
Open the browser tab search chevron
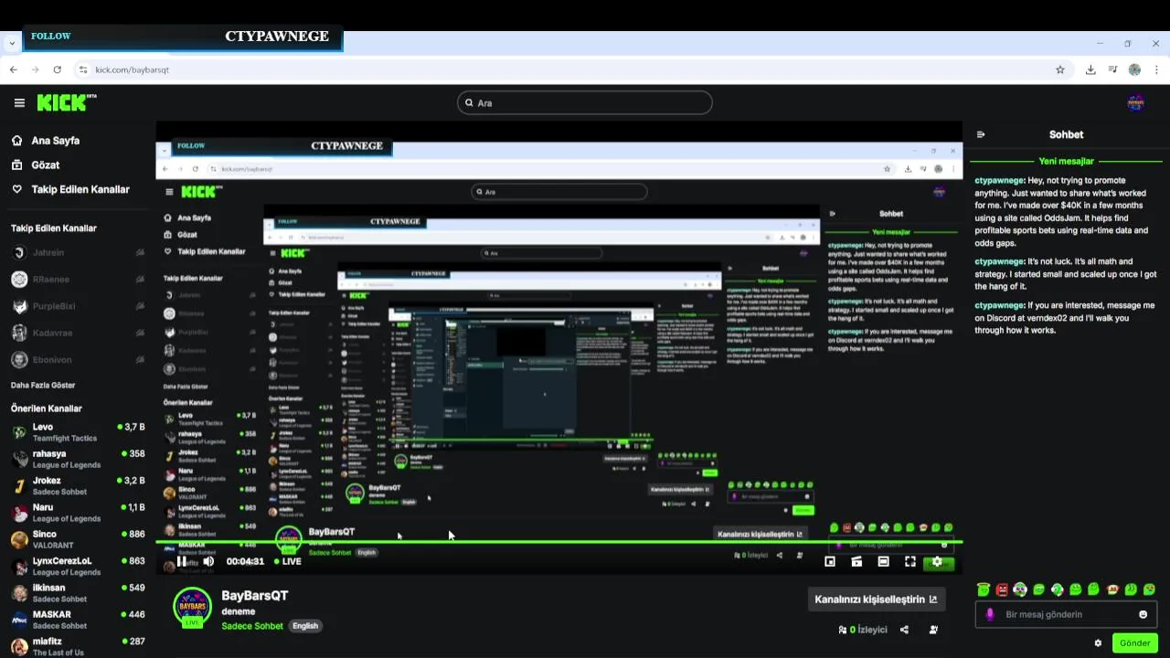click(12, 43)
